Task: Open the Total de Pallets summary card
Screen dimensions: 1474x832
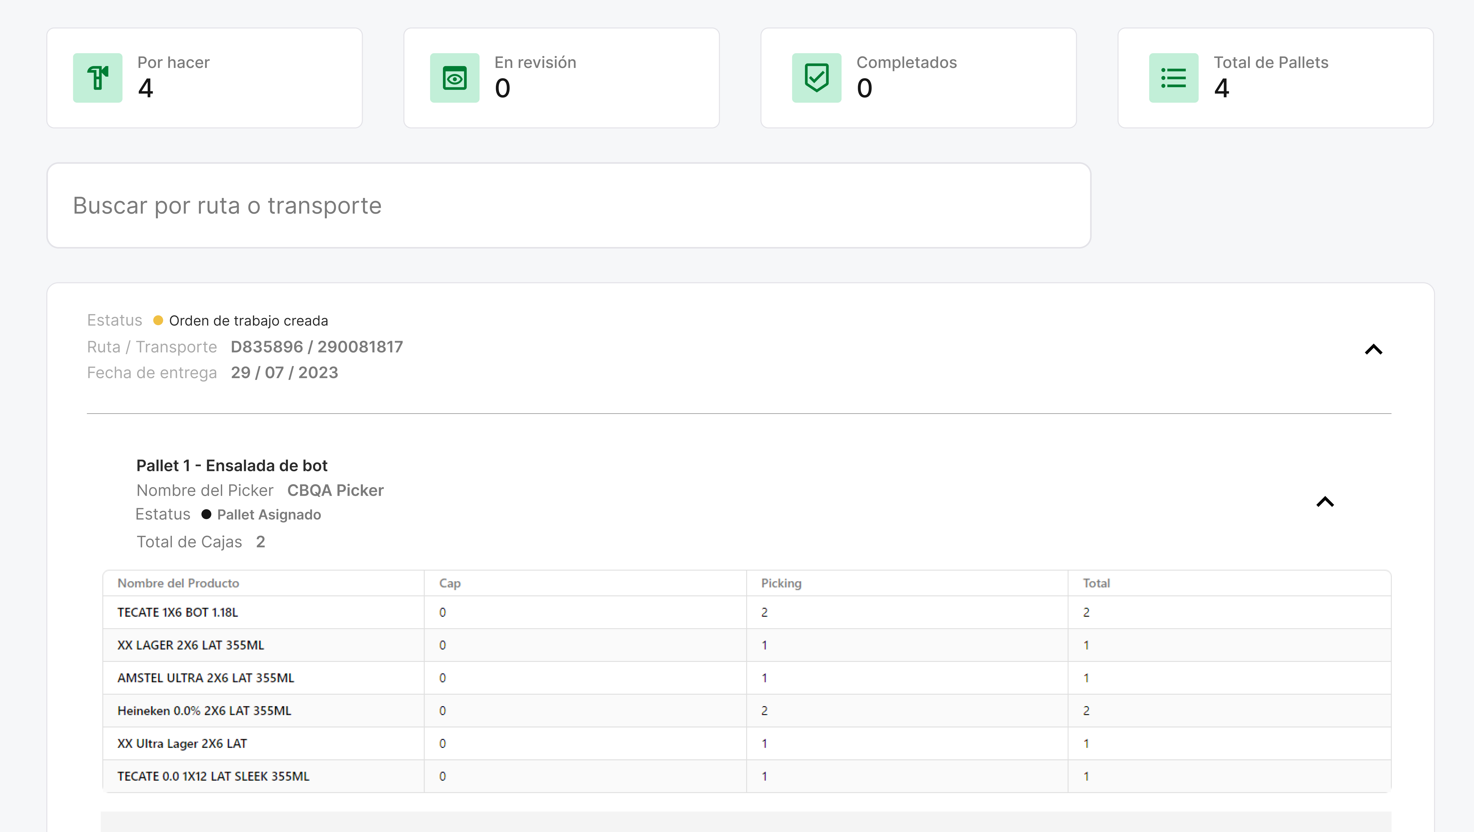Action: tap(1276, 78)
